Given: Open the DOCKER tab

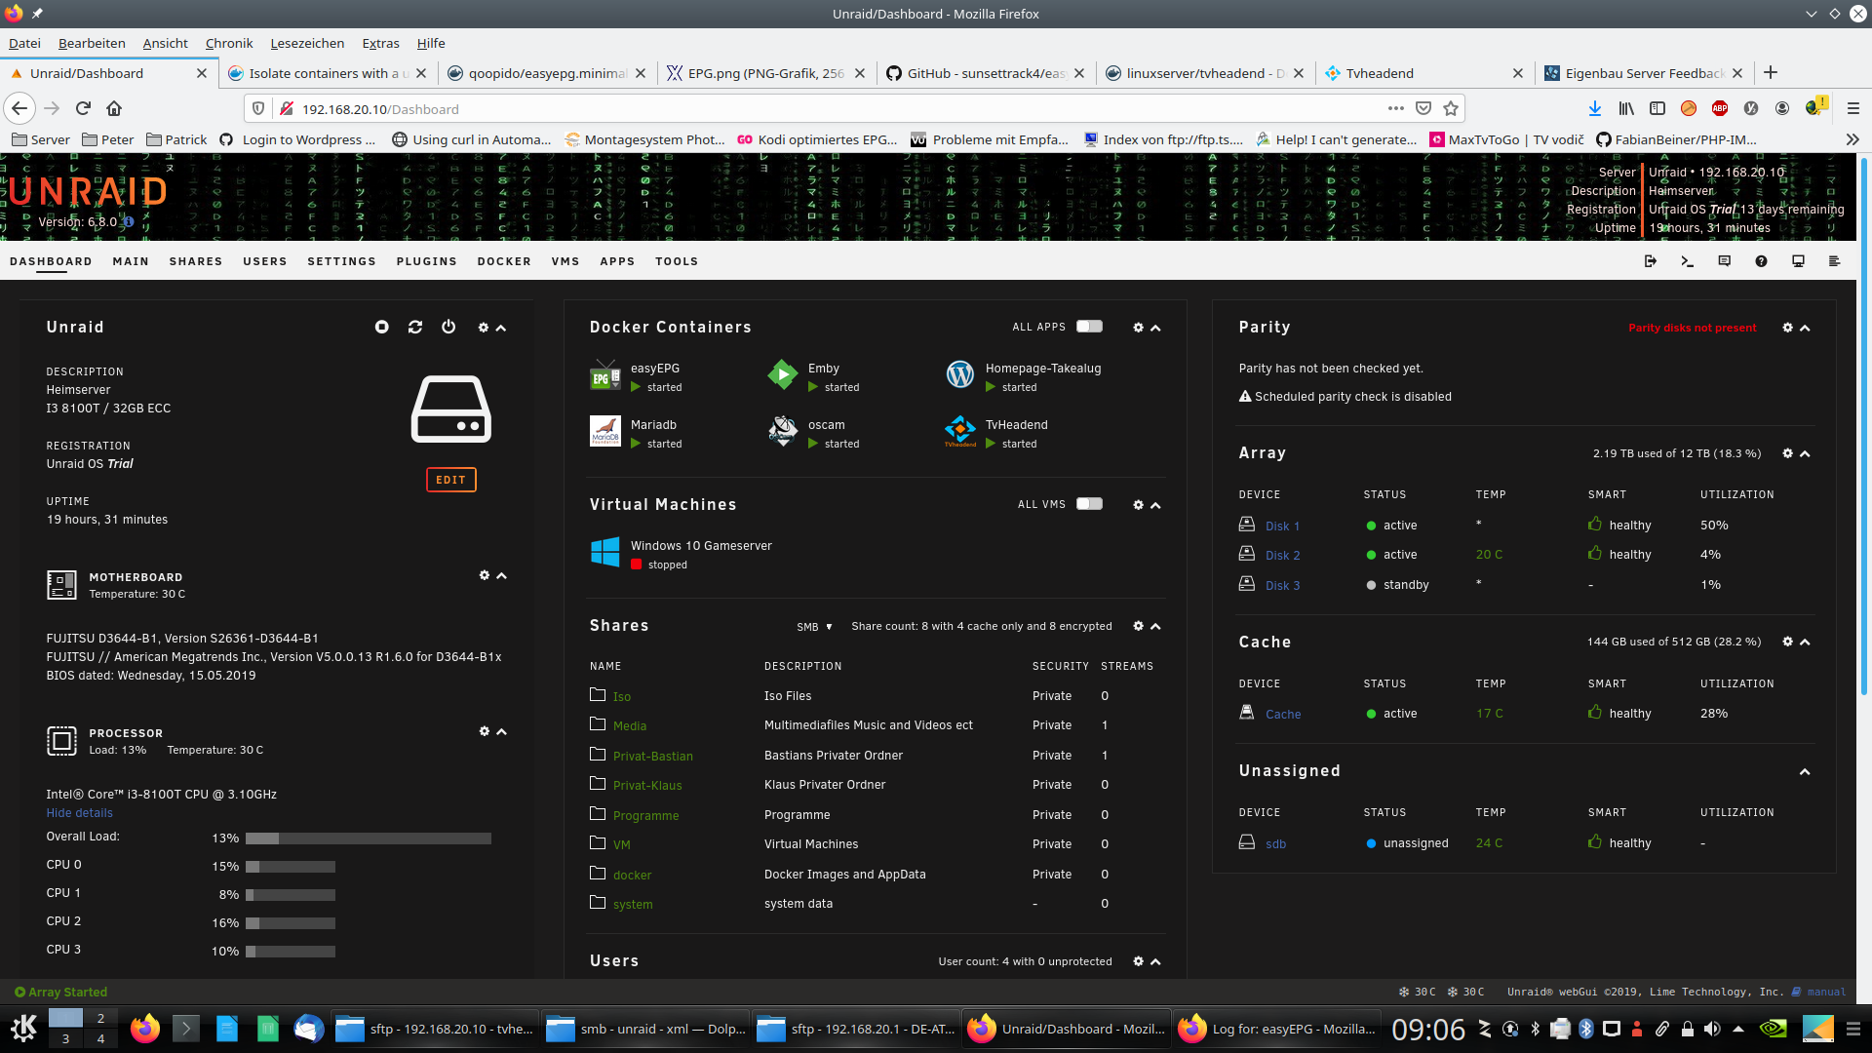Looking at the screenshot, I should pyautogui.click(x=504, y=261).
